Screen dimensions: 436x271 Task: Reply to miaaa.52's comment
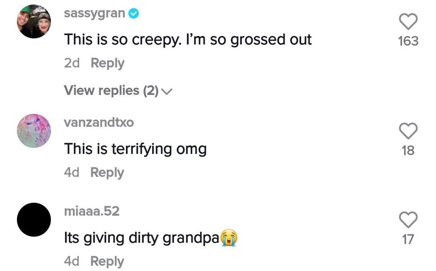(x=107, y=261)
